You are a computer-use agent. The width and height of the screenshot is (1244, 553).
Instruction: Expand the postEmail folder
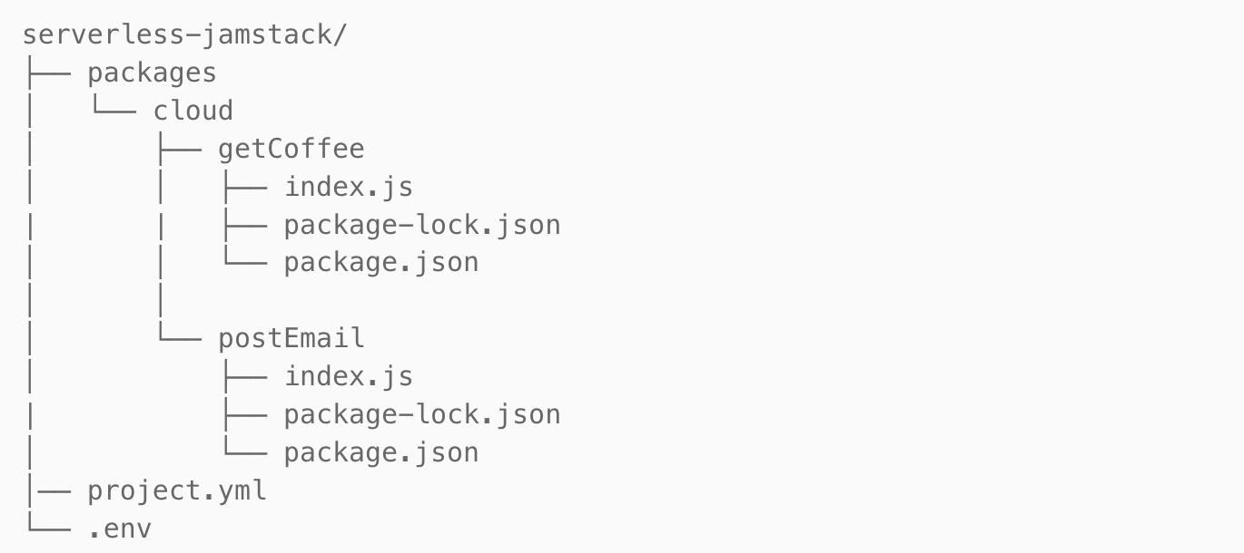pyautogui.click(x=291, y=338)
